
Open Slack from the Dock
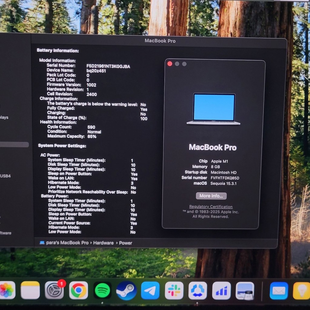click(x=174, y=291)
